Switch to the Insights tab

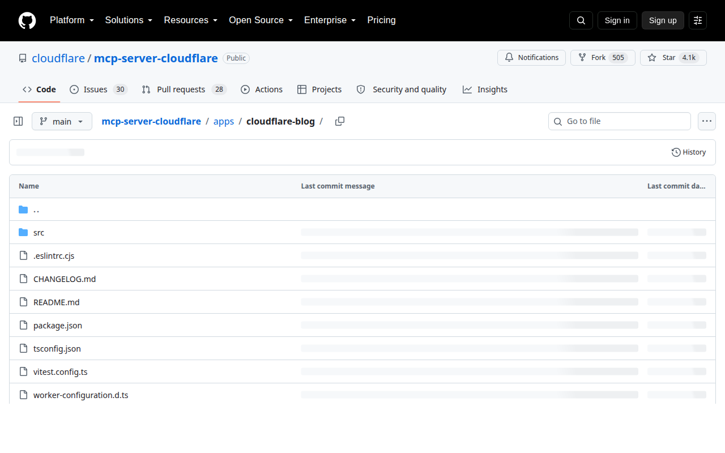coord(485,89)
